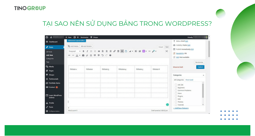Clear formatting with eraser icon
Screen dimensions: 255x136
click(x=87, y=55)
